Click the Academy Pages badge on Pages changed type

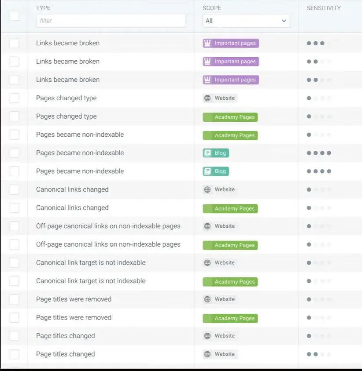(229, 117)
